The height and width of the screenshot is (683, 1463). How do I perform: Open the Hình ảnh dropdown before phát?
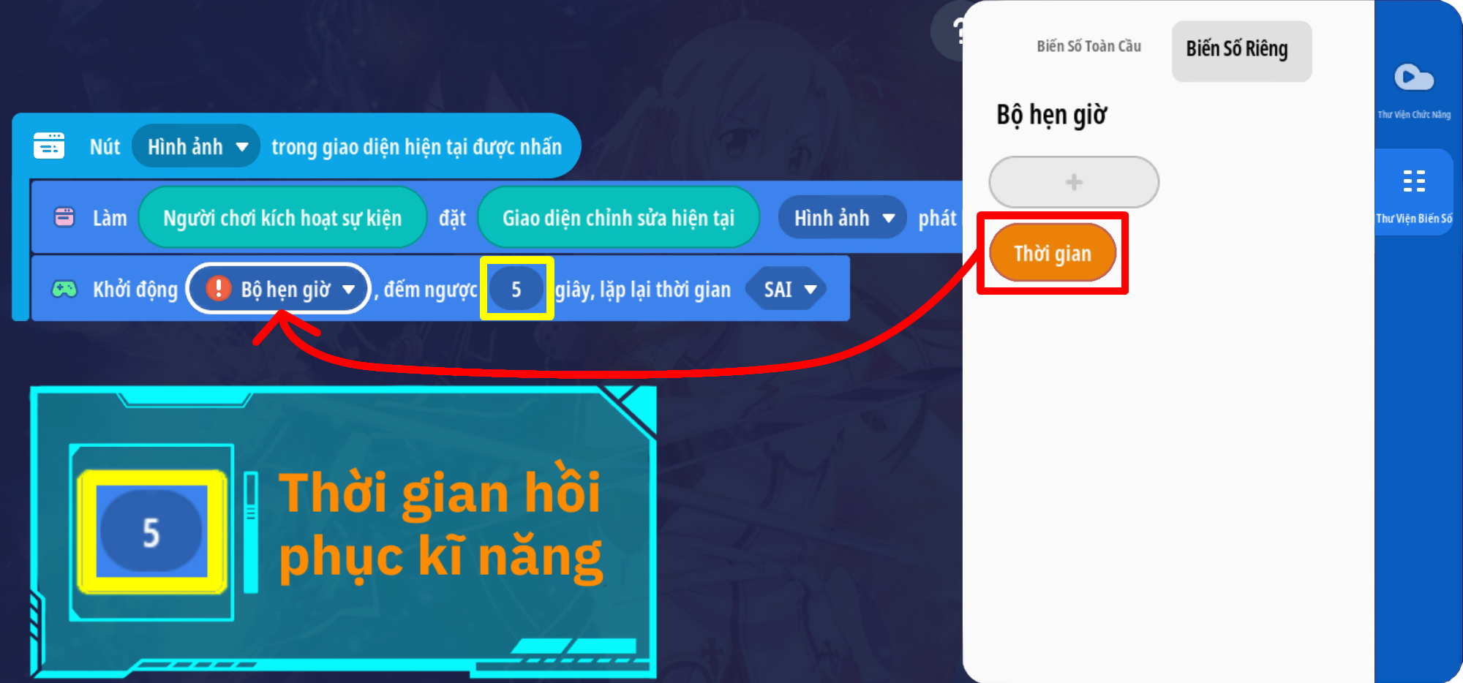(x=842, y=218)
